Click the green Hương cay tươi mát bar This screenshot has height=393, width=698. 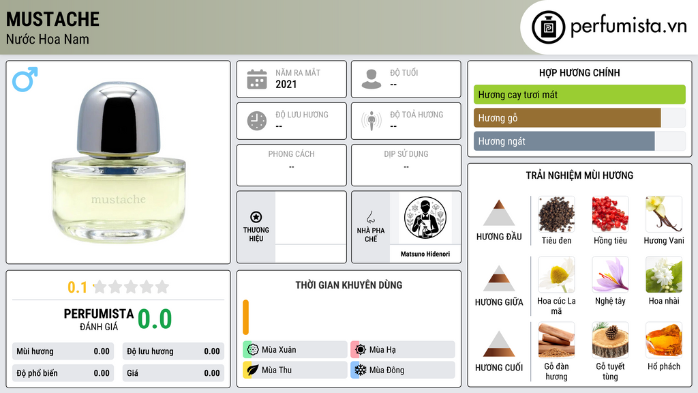click(x=579, y=94)
